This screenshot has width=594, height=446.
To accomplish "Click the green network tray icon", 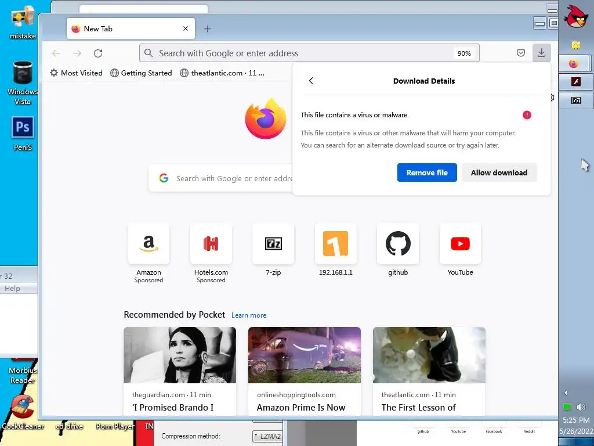I will point(567,407).
